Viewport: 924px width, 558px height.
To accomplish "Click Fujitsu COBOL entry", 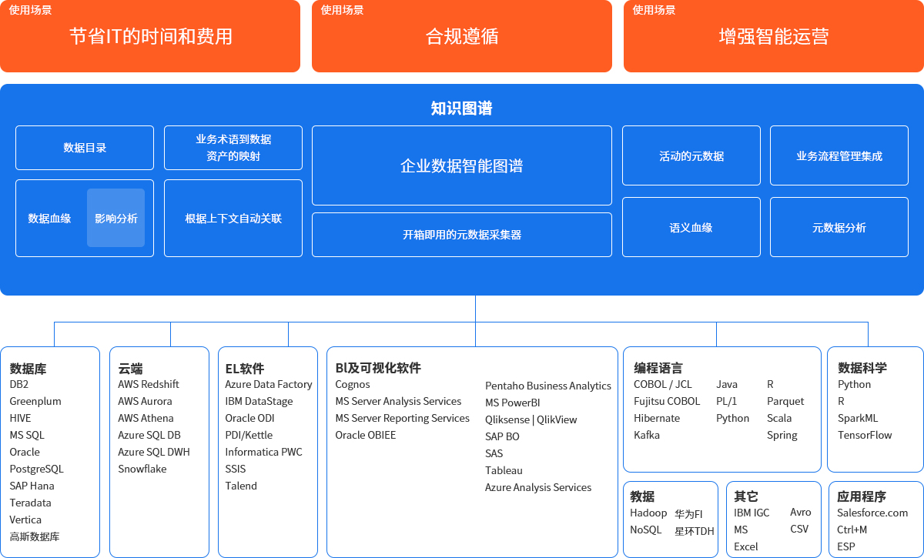I will 667,401.
